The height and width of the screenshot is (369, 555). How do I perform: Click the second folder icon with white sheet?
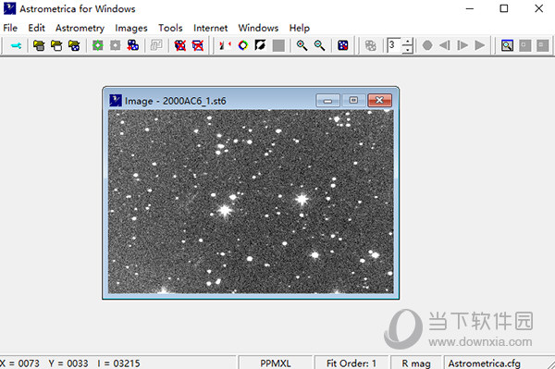(x=56, y=45)
